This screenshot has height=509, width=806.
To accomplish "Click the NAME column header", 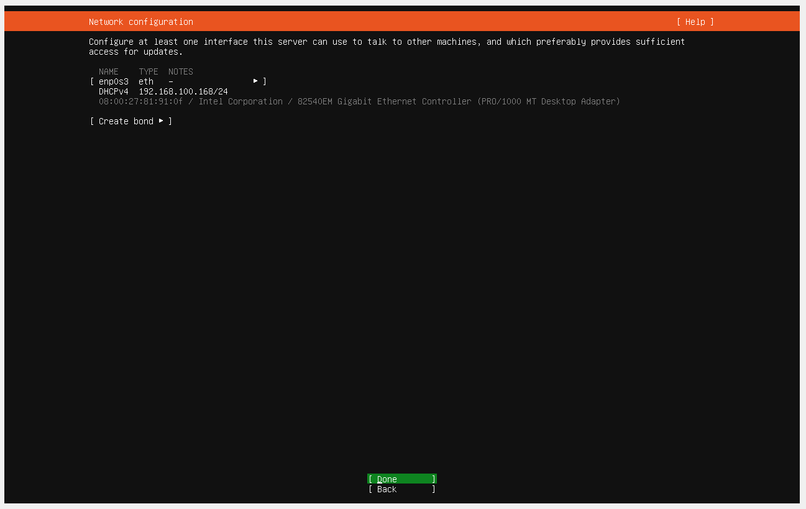I will (x=109, y=71).
